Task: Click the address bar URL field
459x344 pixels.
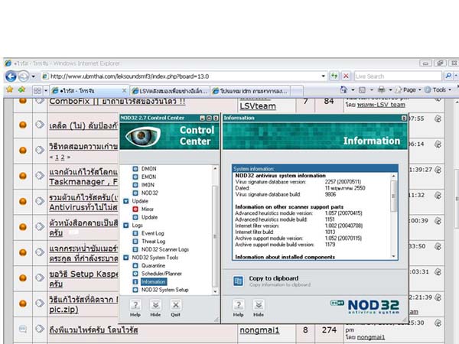Action: pyautogui.click(x=181, y=76)
